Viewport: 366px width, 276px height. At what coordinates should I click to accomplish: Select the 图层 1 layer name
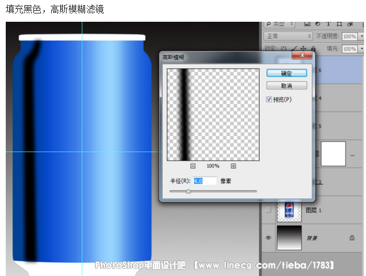[x=314, y=210]
